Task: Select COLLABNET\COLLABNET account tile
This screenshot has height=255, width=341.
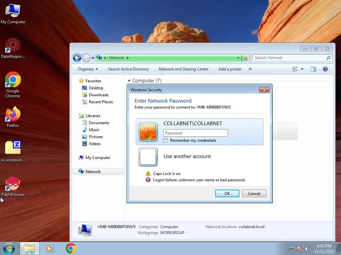Action: pos(199,131)
